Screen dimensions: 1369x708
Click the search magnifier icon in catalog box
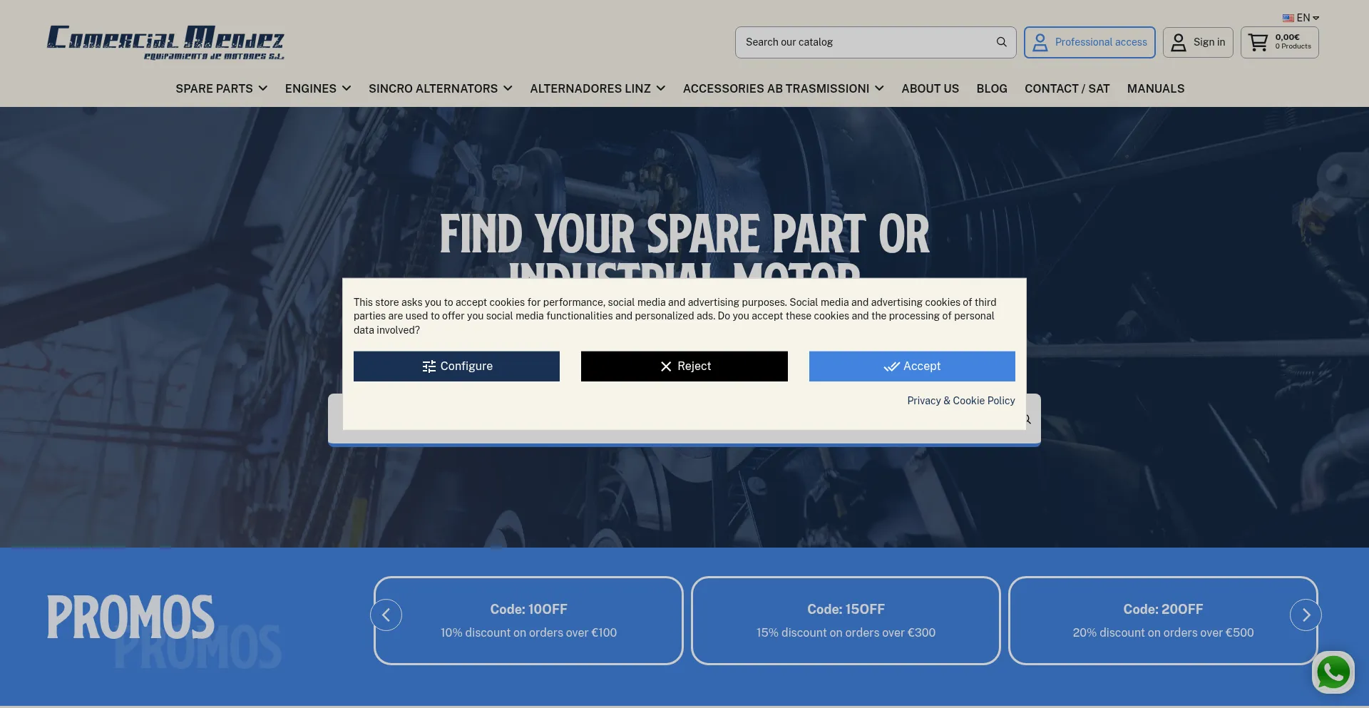click(1001, 42)
